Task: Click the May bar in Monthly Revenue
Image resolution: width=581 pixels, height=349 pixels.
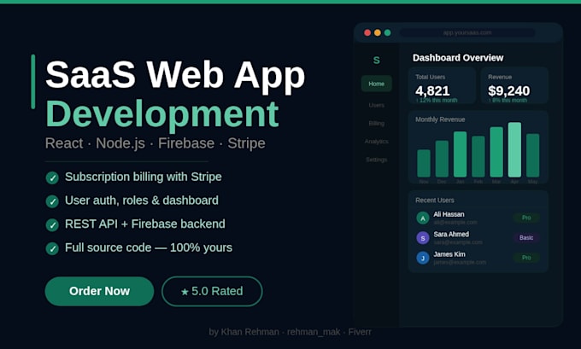Action: (x=533, y=155)
